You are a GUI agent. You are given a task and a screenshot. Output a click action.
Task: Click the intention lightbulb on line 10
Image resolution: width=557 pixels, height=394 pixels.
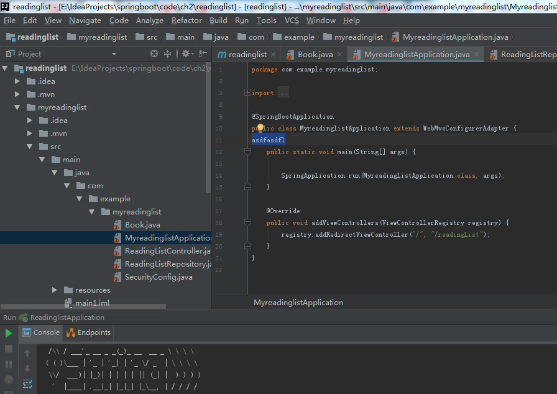pyautogui.click(x=260, y=127)
